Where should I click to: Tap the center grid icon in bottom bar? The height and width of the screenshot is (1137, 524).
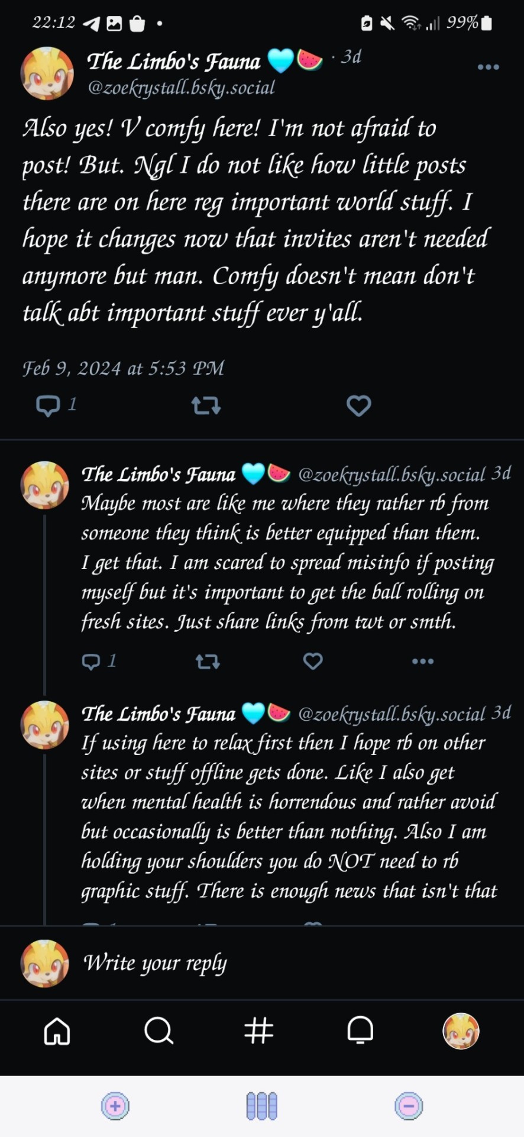[x=261, y=1106]
